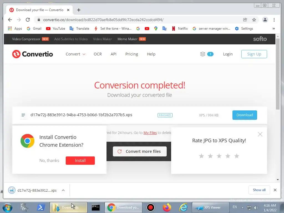
Task: Click Convert more files button
Action: tap(140, 151)
